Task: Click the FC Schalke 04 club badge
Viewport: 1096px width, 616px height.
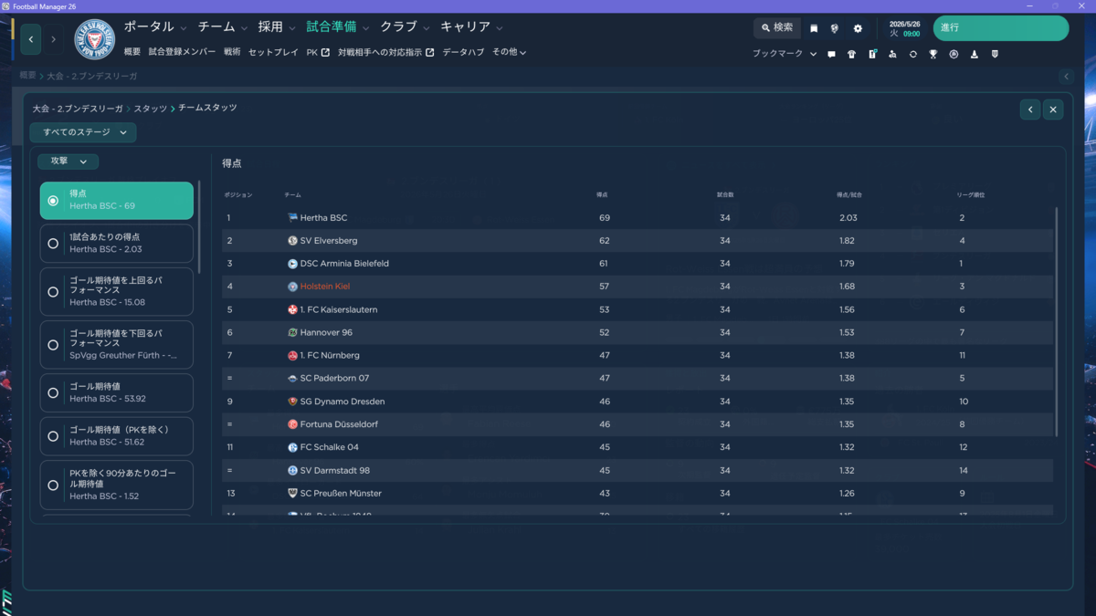Action: coord(292,447)
